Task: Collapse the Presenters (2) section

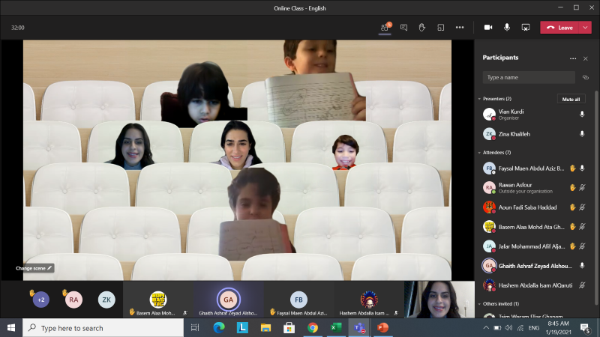Action: point(479,99)
